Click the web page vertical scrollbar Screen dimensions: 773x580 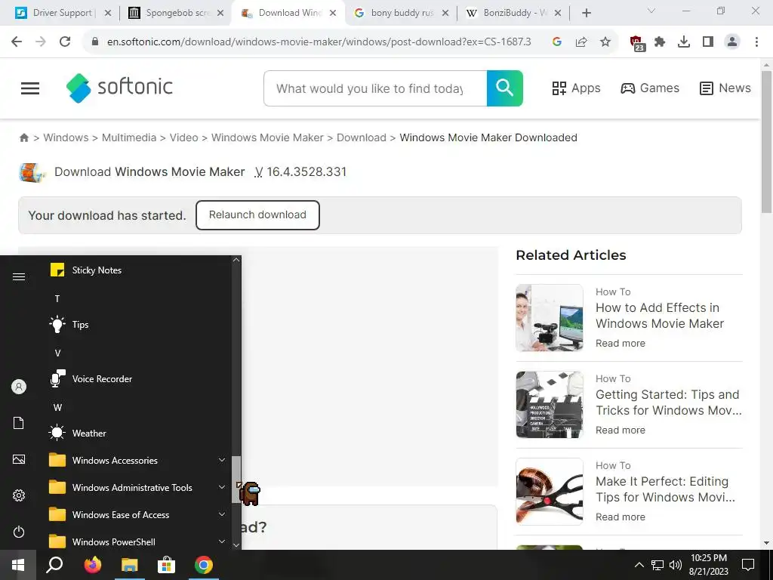point(766,142)
